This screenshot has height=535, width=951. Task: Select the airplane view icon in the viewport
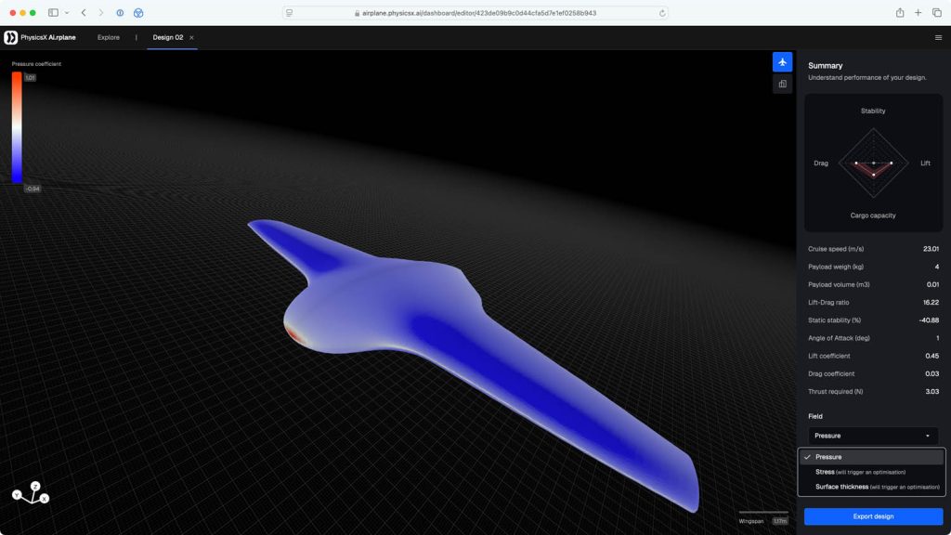(x=781, y=61)
